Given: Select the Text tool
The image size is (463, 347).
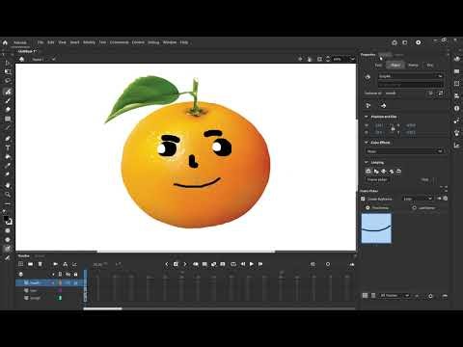Looking at the screenshot, I should pos(8,147).
